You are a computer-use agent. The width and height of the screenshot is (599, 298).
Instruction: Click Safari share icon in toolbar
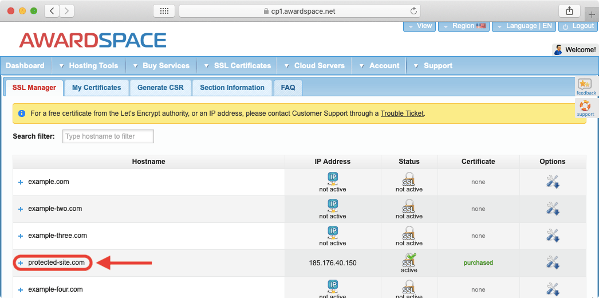(569, 11)
